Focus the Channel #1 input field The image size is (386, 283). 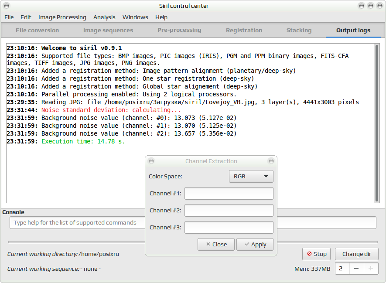[229, 194]
